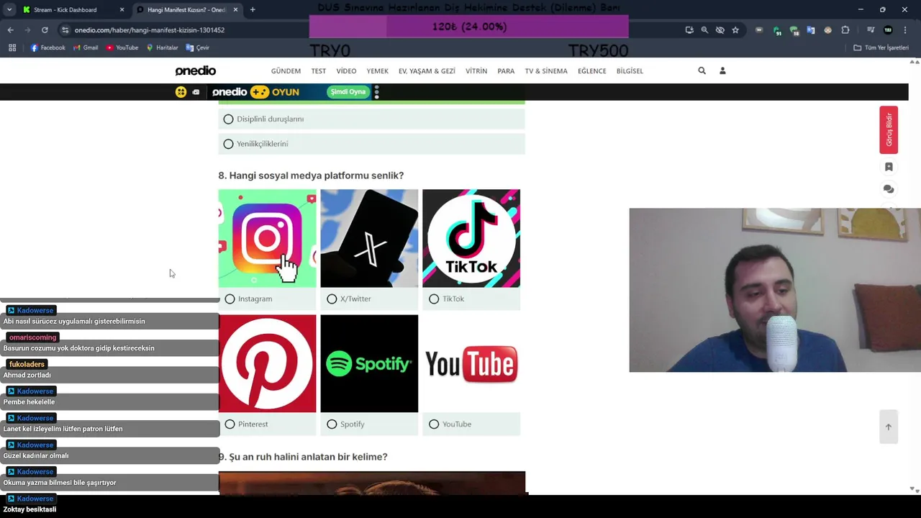This screenshot has width=921, height=518.
Task: Select the Pinterest radio option
Action: pos(230,424)
